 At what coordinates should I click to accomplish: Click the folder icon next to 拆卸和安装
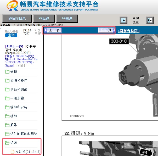(7, 107)
